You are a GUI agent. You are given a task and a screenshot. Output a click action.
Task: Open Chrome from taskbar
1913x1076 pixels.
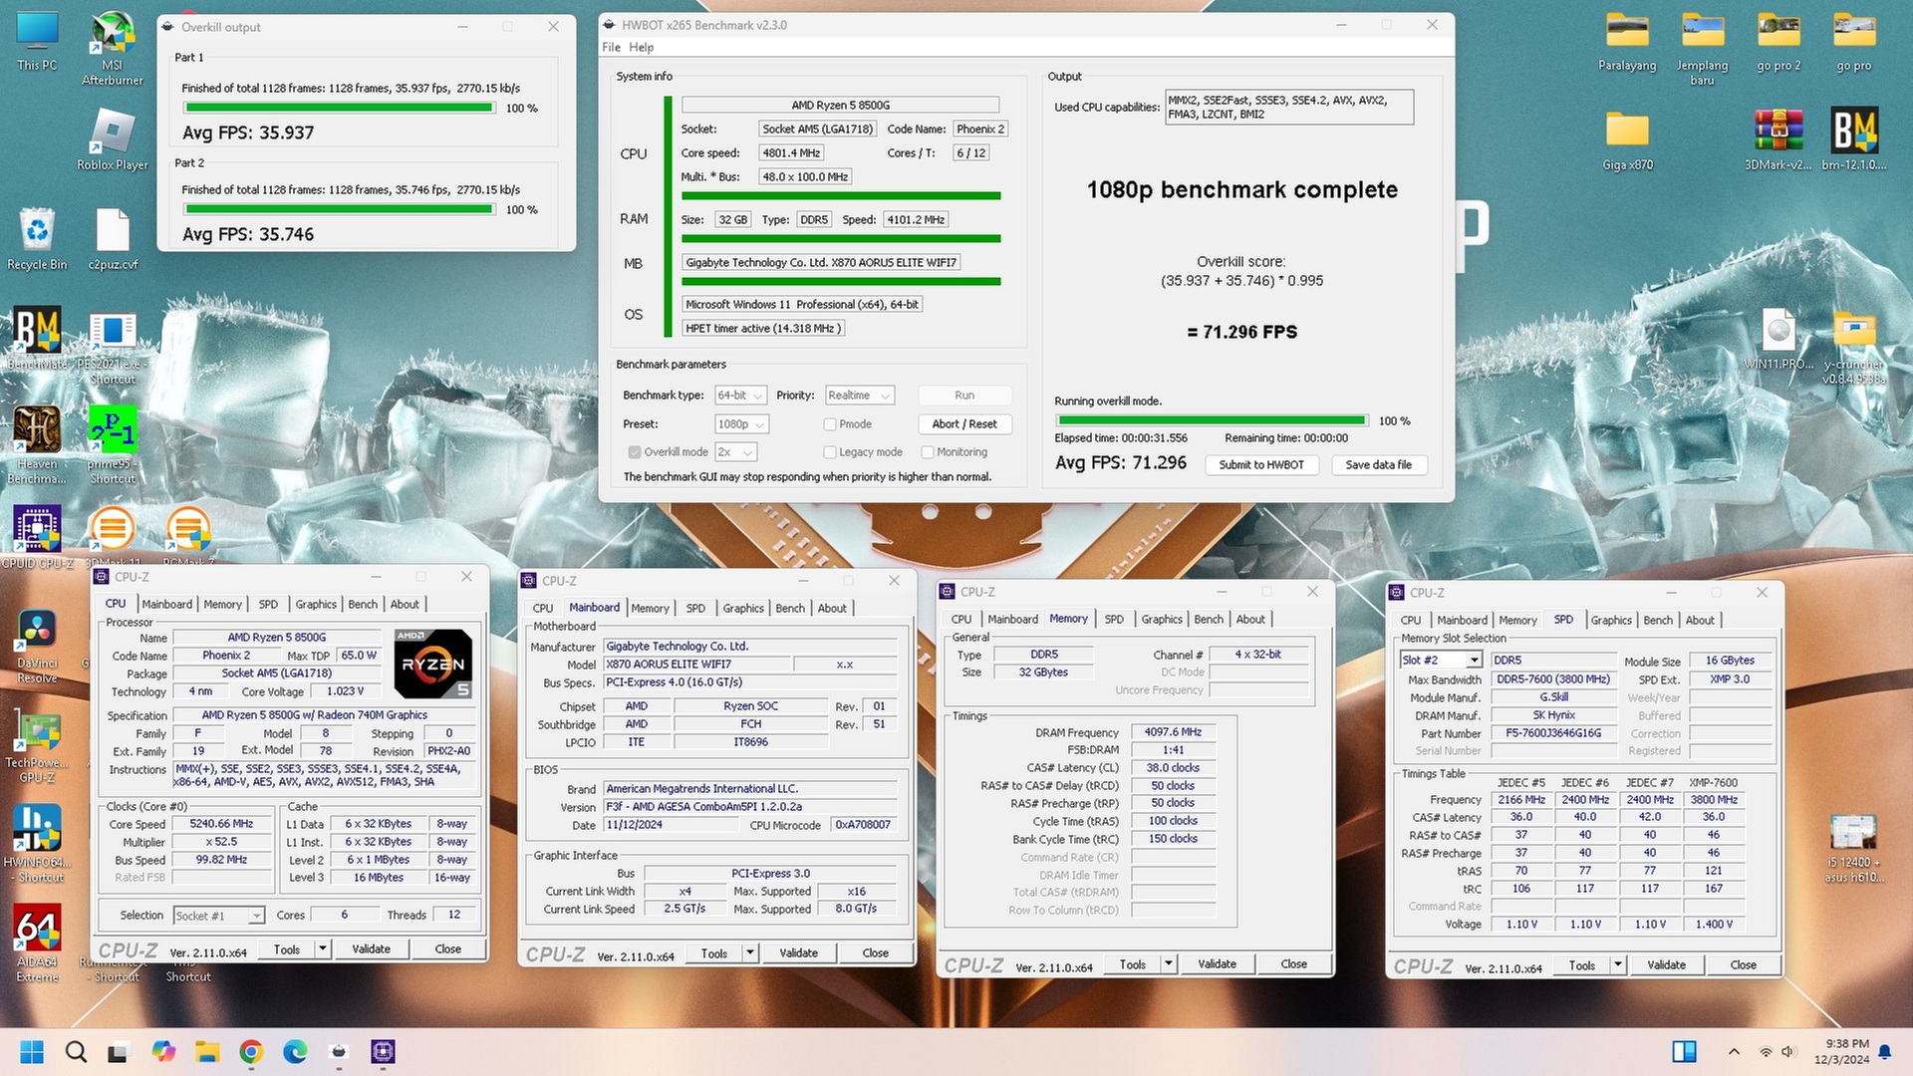(x=251, y=1051)
